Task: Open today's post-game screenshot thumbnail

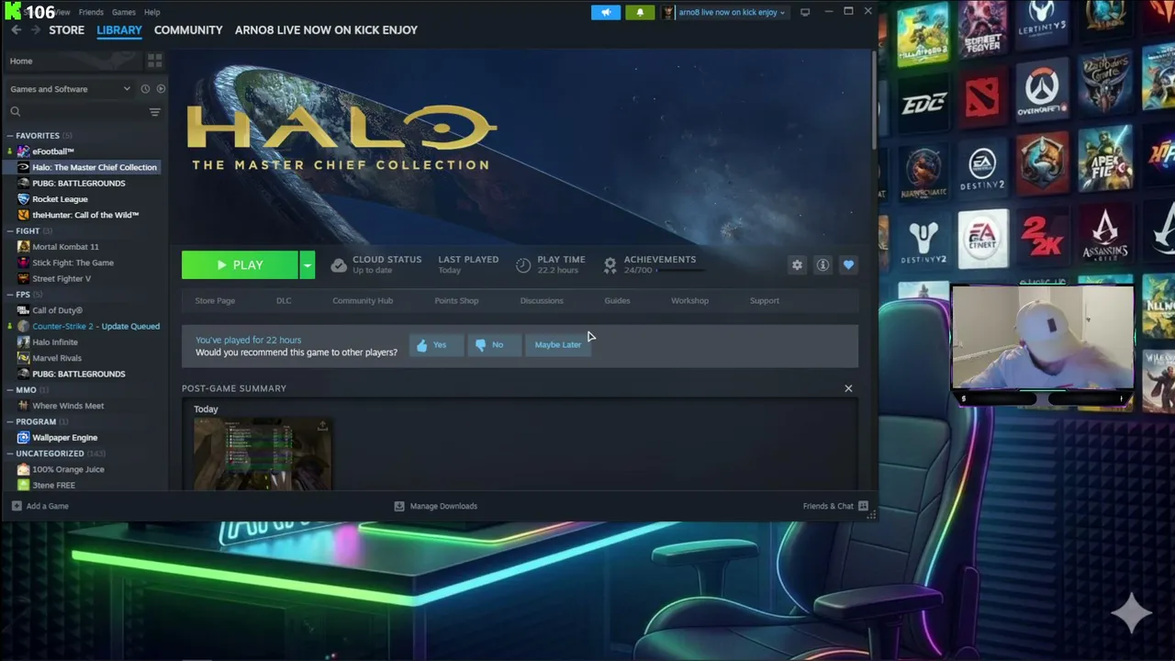Action: pyautogui.click(x=263, y=454)
